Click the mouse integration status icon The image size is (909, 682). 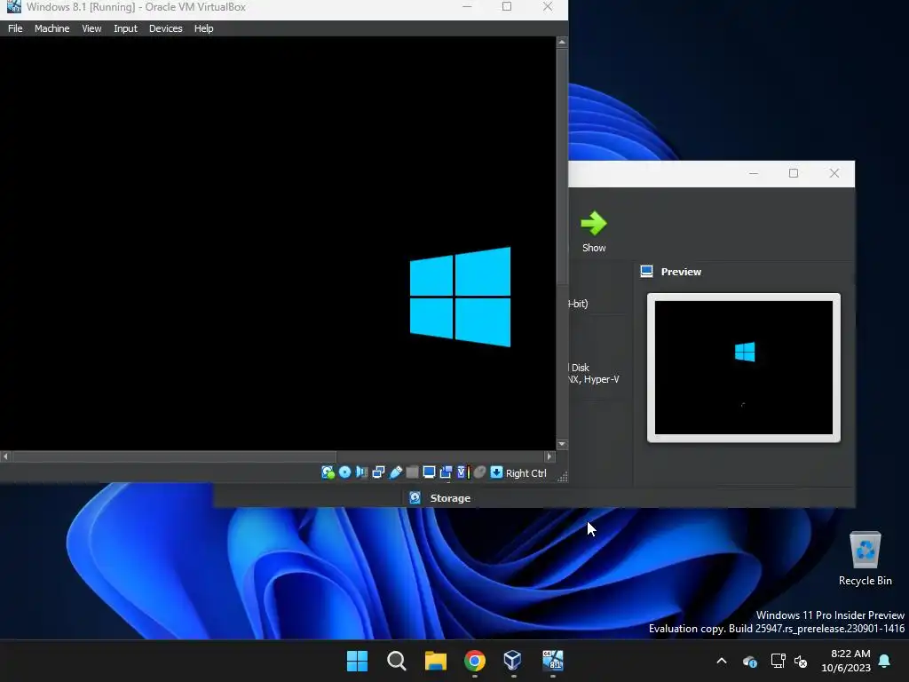coord(479,472)
